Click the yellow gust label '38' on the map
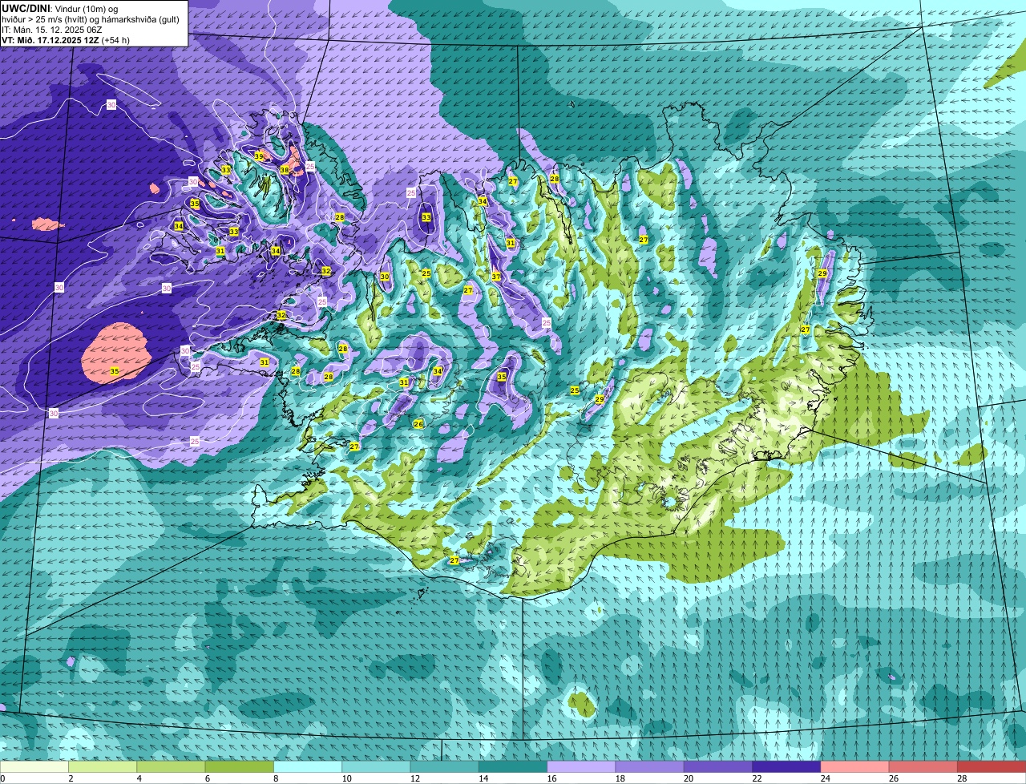 tap(285, 170)
